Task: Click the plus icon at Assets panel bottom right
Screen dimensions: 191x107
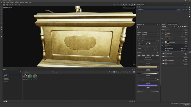Action: pyautogui.click(x=135, y=101)
